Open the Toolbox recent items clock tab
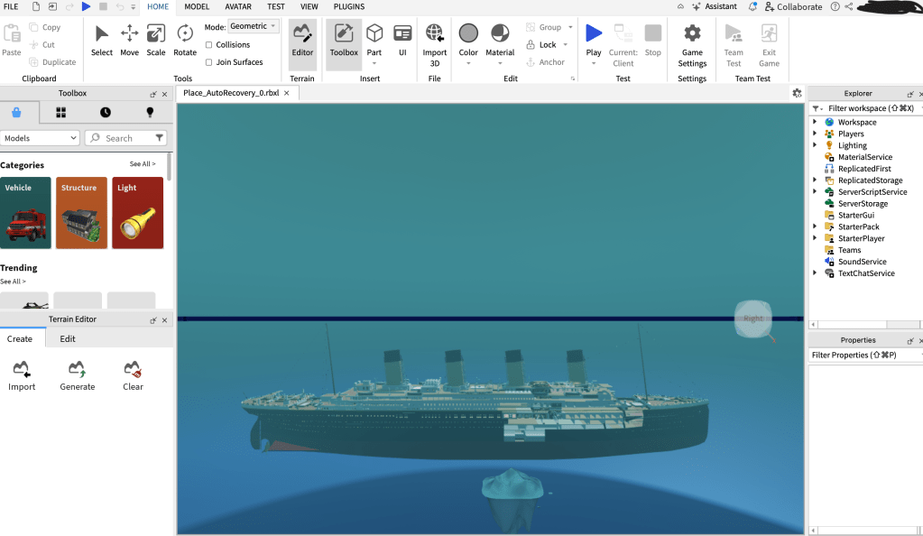923x536 pixels. pos(106,113)
